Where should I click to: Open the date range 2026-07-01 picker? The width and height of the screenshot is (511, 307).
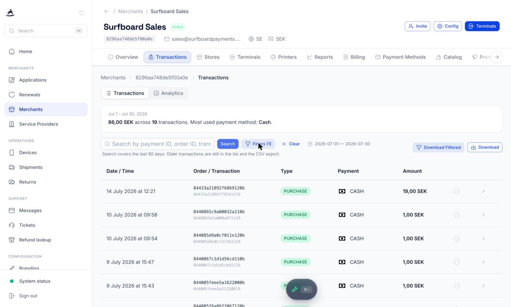(339, 144)
